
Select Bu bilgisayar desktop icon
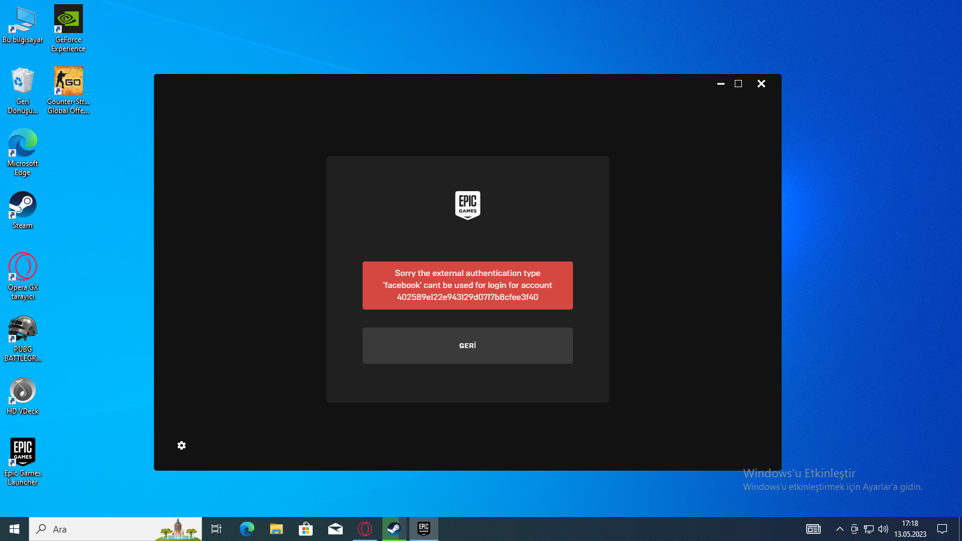pos(23,25)
